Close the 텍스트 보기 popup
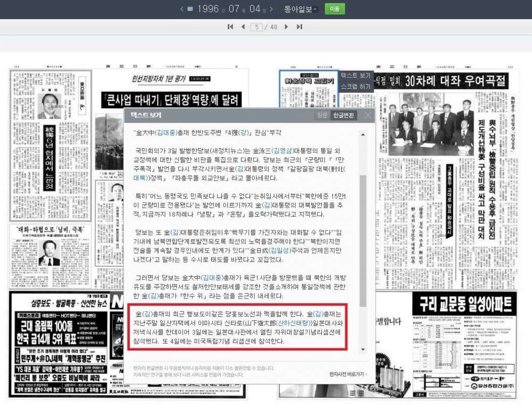The image size is (532, 404). coord(368,115)
